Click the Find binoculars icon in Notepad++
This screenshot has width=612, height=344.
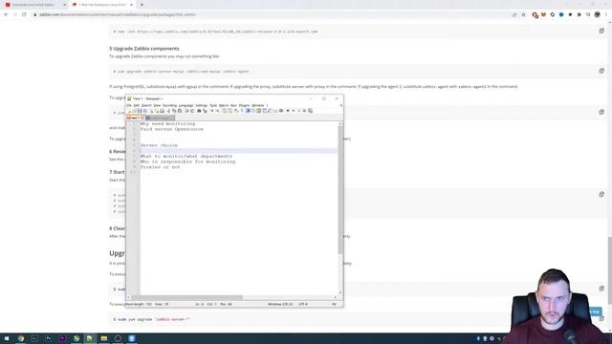click(x=199, y=111)
